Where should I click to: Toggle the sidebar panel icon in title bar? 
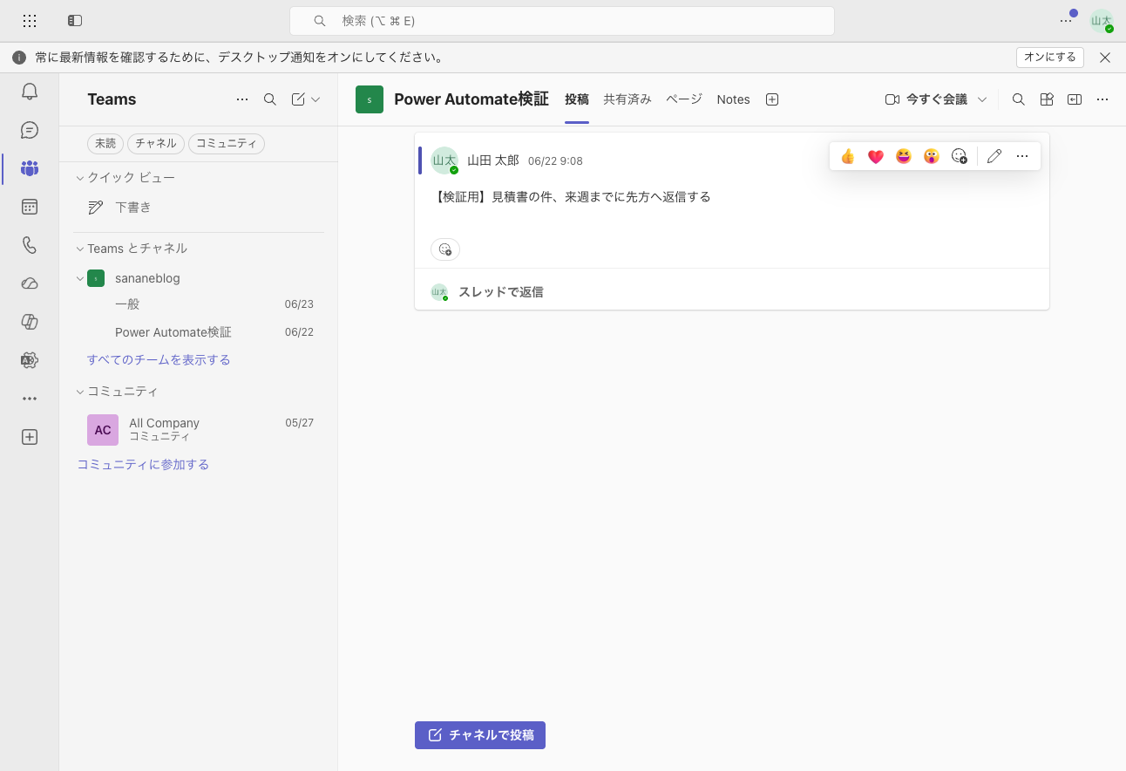(75, 20)
